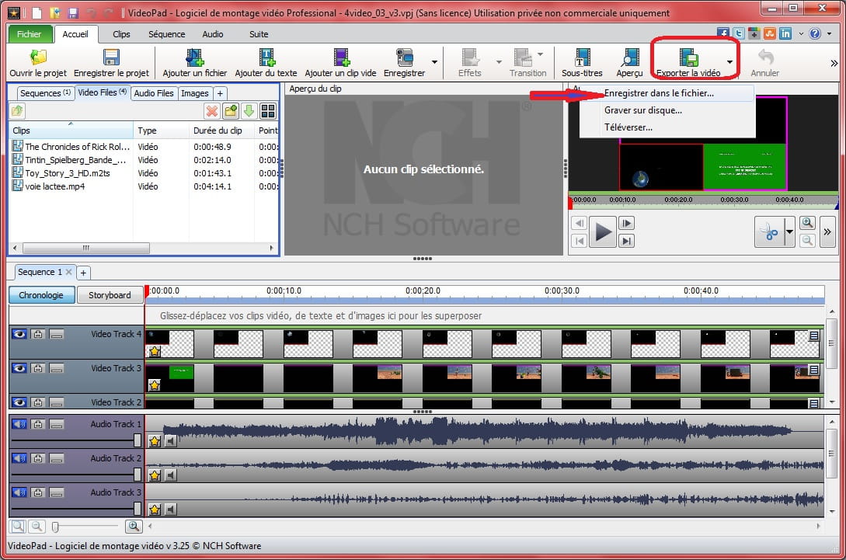Jump to the end of the sequence preview
The image size is (846, 560).
pyautogui.click(x=626, y=241)
